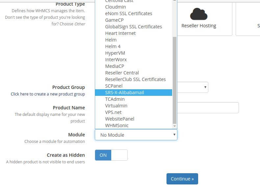Pick ResellerClub SSL Certificates module
260x192 pixels.
click(x=134, y=79)
